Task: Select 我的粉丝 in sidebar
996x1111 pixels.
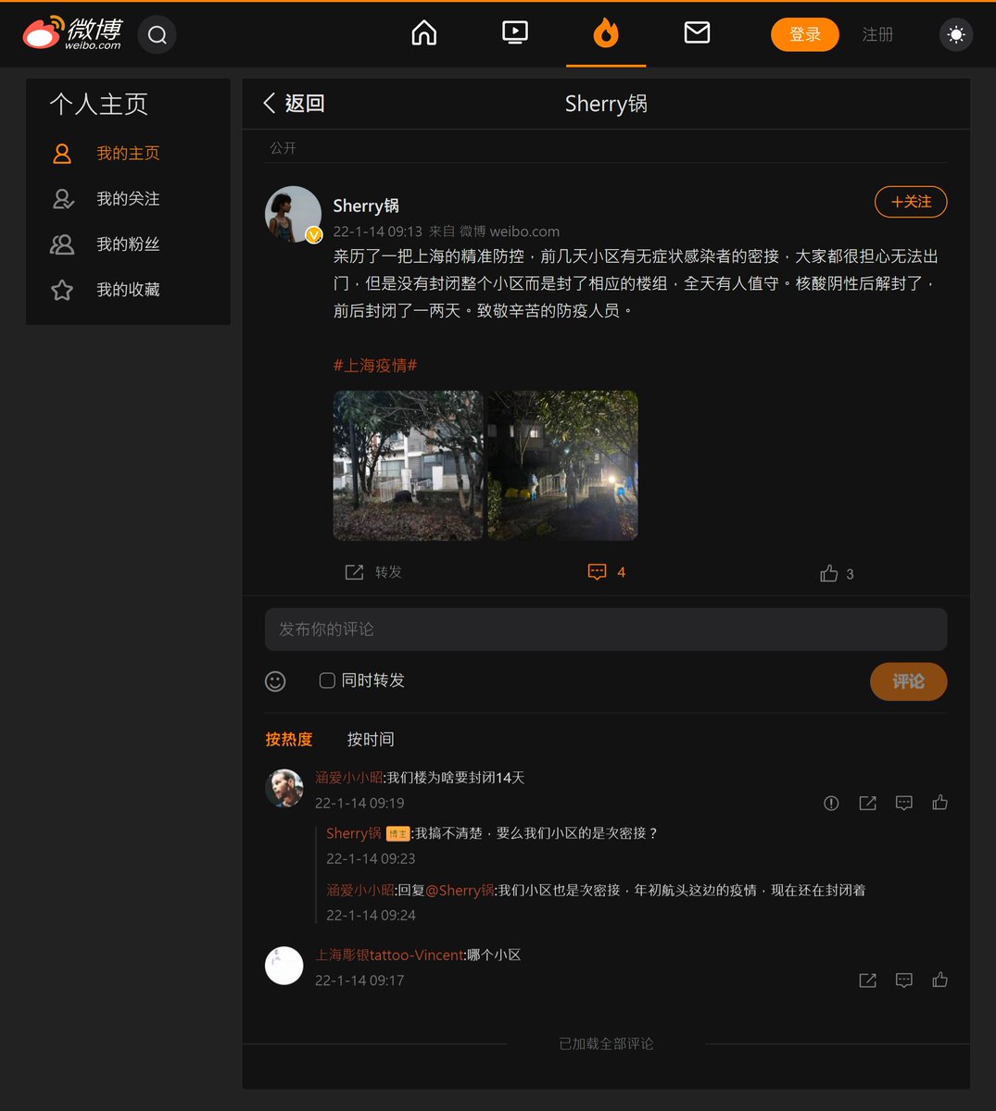Action: 128,244
